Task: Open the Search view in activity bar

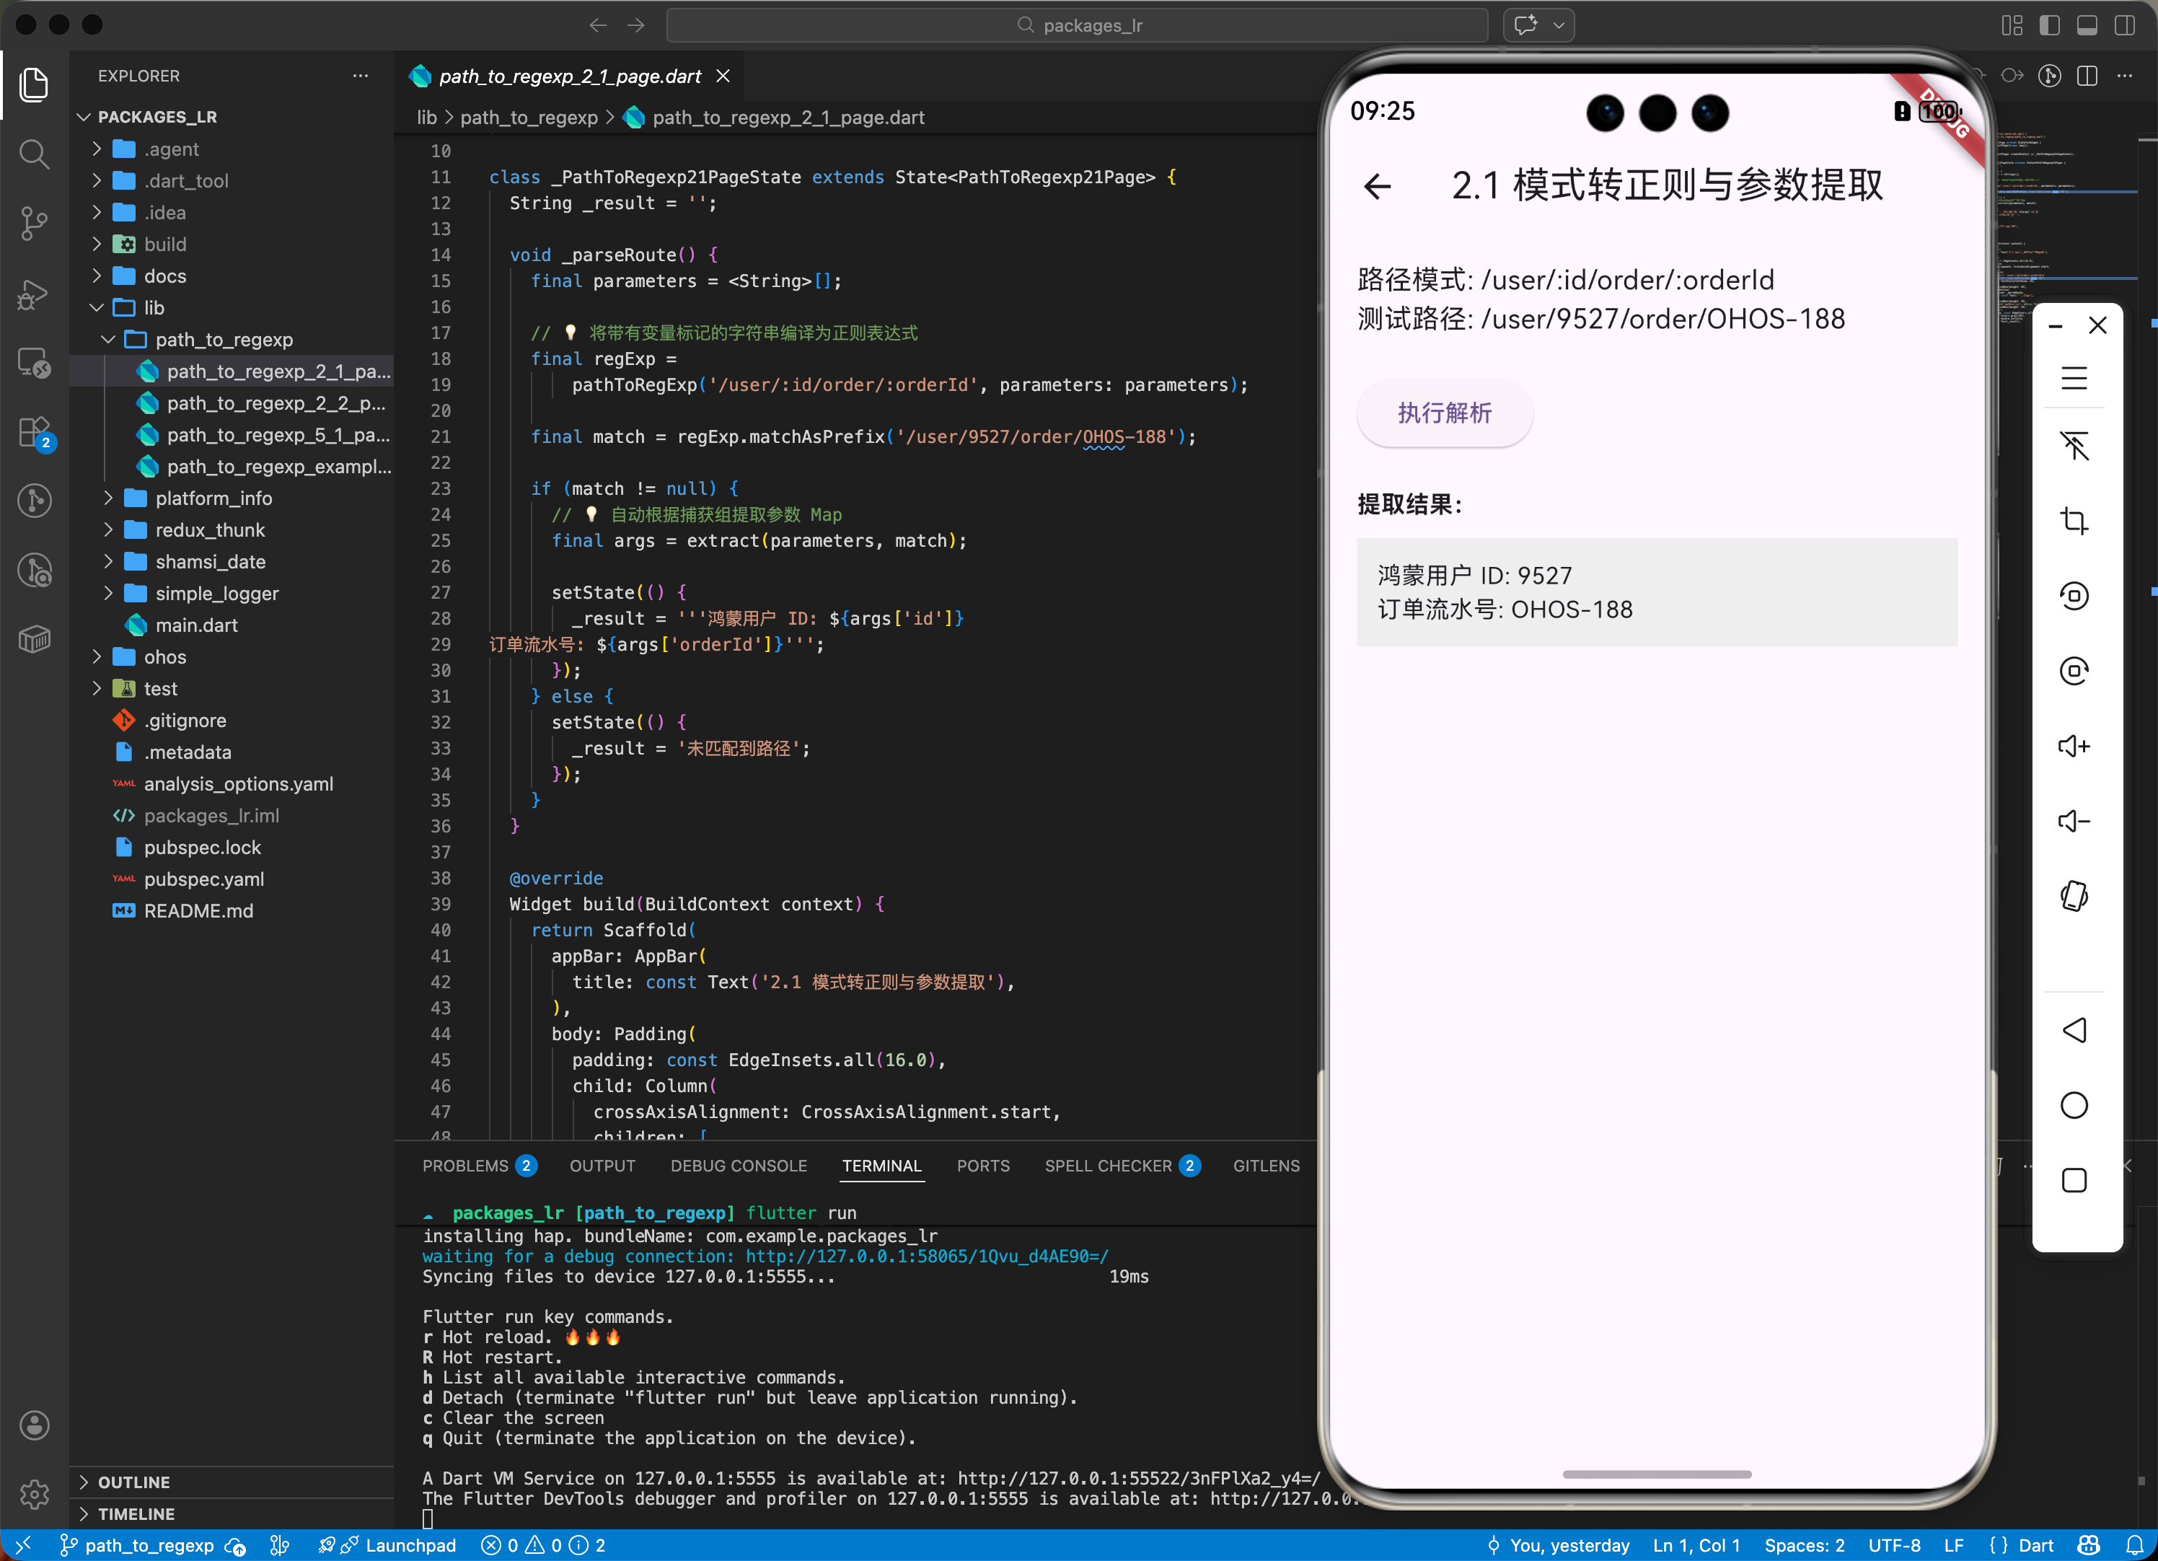Action: click(x=34, y=153)
